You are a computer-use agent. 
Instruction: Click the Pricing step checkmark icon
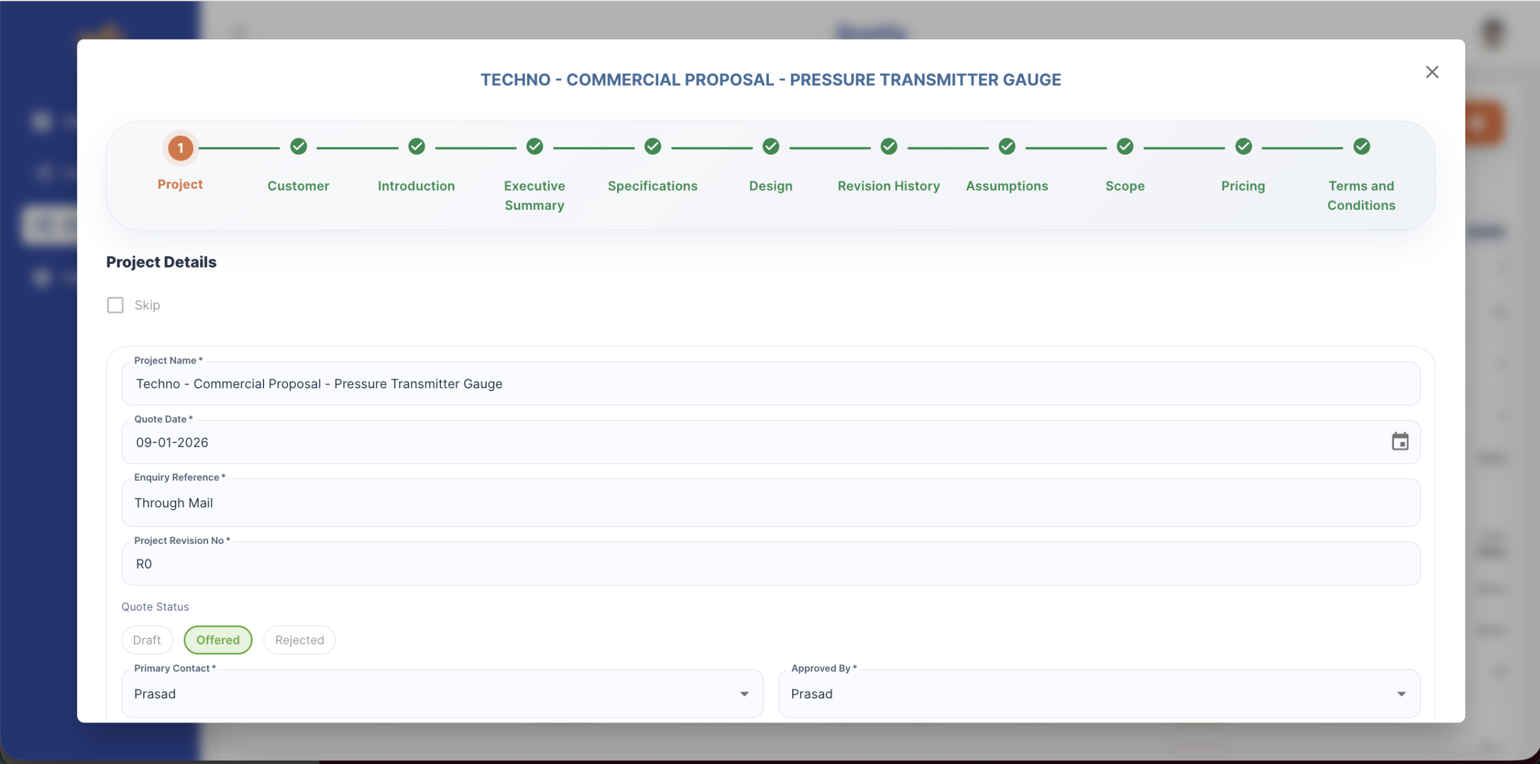click(1243, 147)
